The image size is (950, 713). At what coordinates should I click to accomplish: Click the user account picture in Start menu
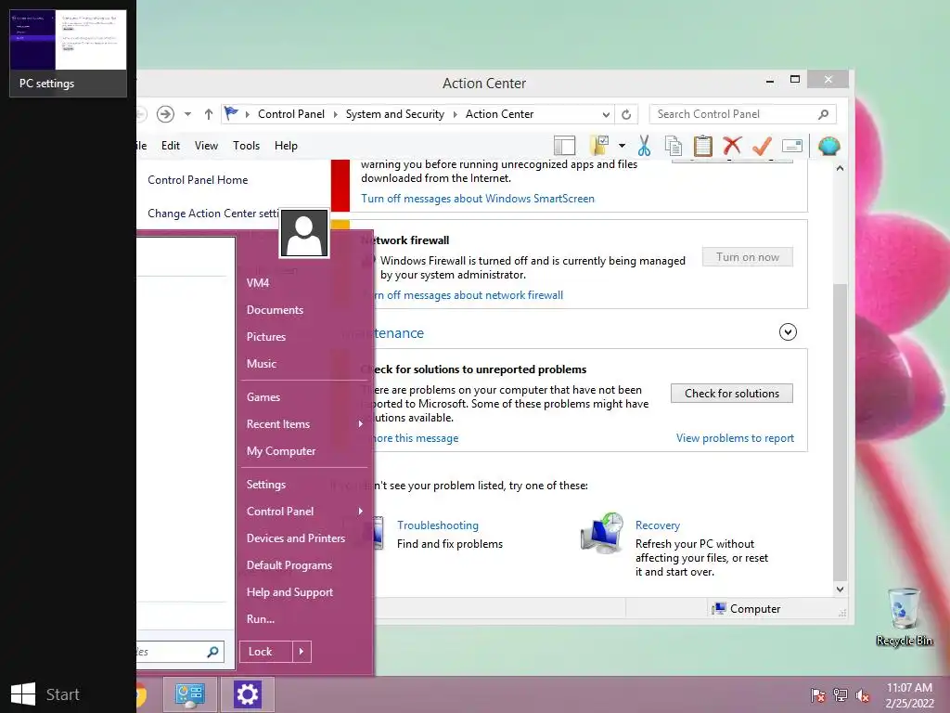point(304,234)
